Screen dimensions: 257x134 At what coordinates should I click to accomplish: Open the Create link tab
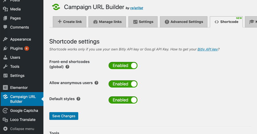tap(69, 22)
